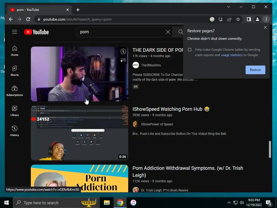Go to Home in sidebar
277x208 pixels.
(15, 51)
